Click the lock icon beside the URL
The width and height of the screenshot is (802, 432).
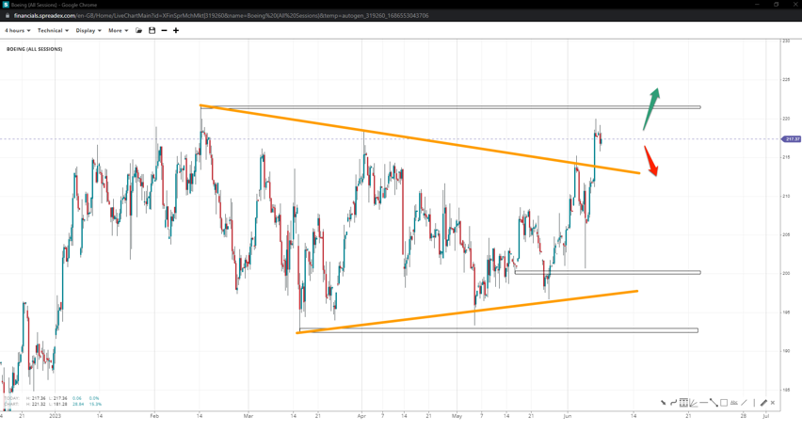8,16
